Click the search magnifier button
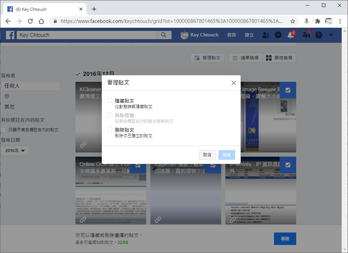The image size is (348, 253). [x=163, y=35]
